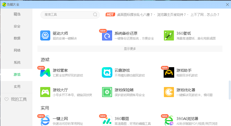Click the 驱动安装一键解决 description
The height and width of the screenshot is (126, 231).
(65, 38)
